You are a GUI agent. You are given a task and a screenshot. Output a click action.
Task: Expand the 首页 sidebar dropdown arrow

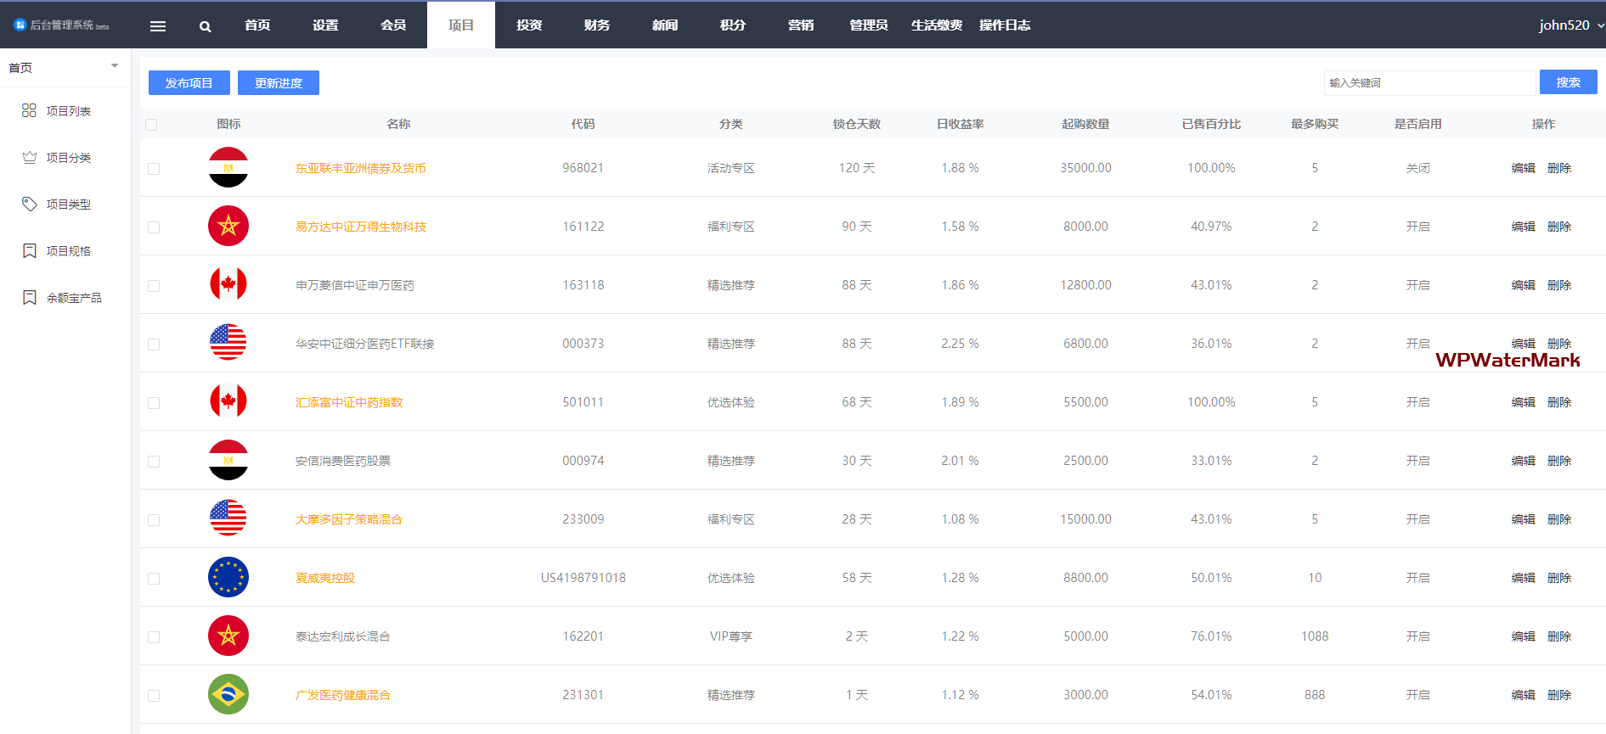(x=115, y=66)
